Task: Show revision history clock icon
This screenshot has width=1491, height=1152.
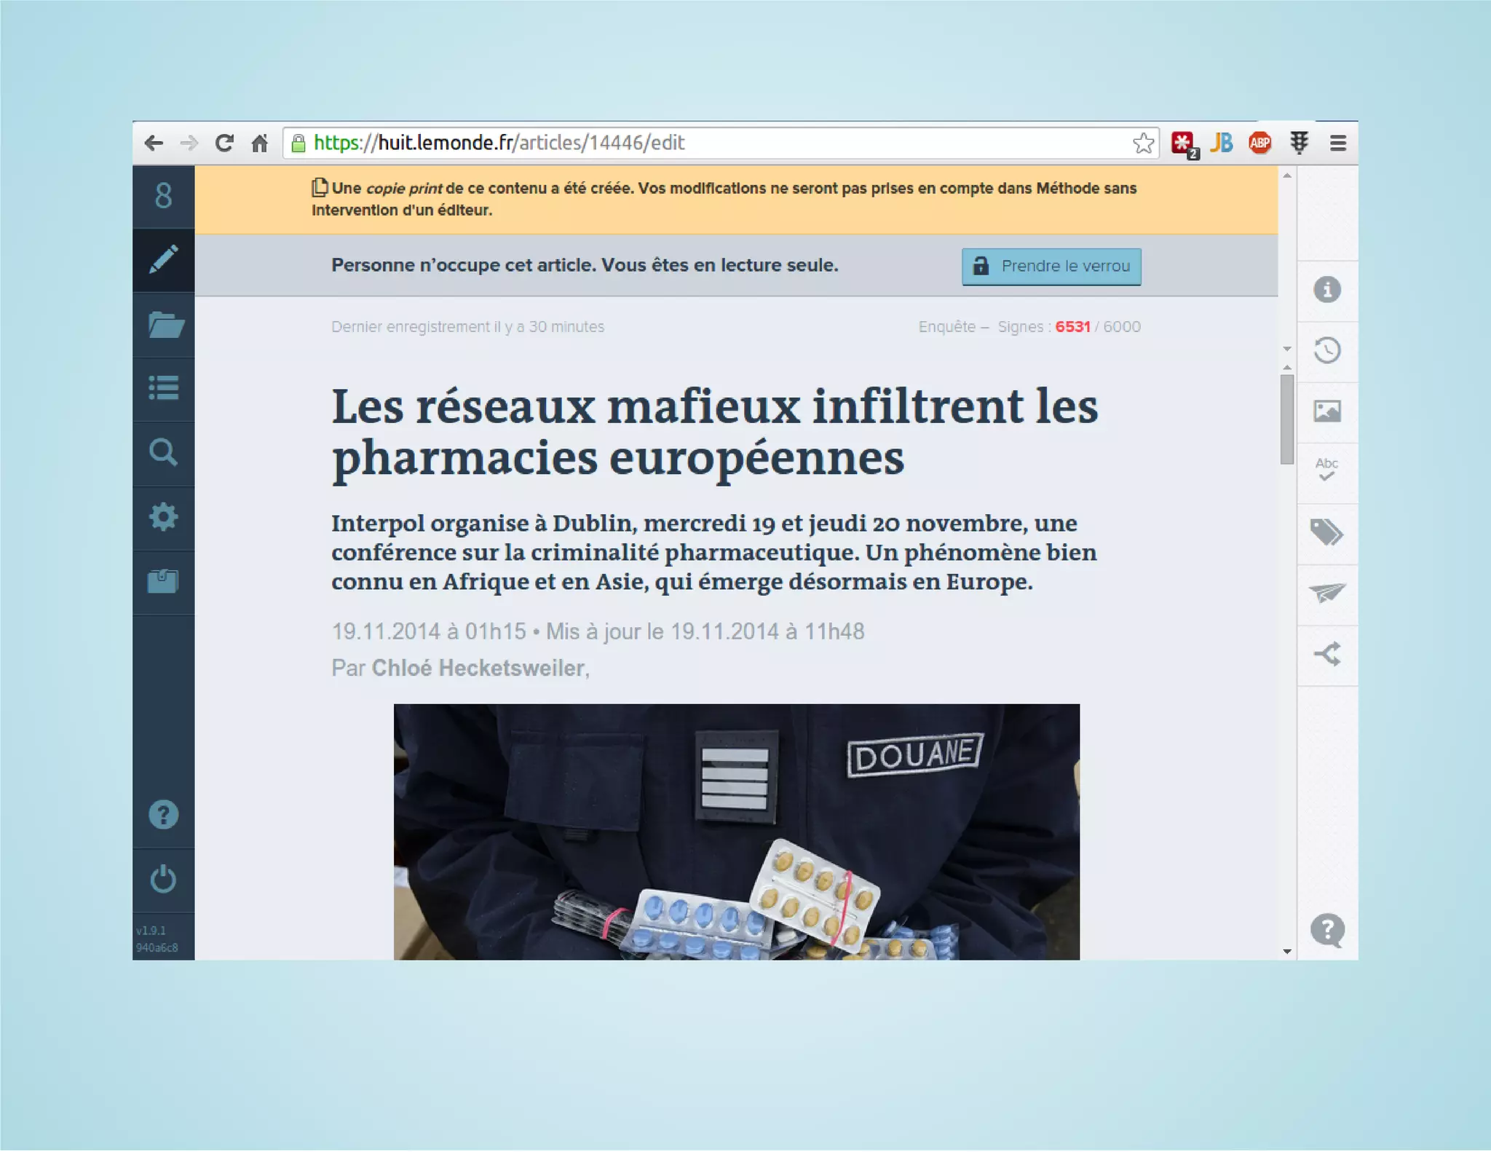Action: (x=1326, y=351)
